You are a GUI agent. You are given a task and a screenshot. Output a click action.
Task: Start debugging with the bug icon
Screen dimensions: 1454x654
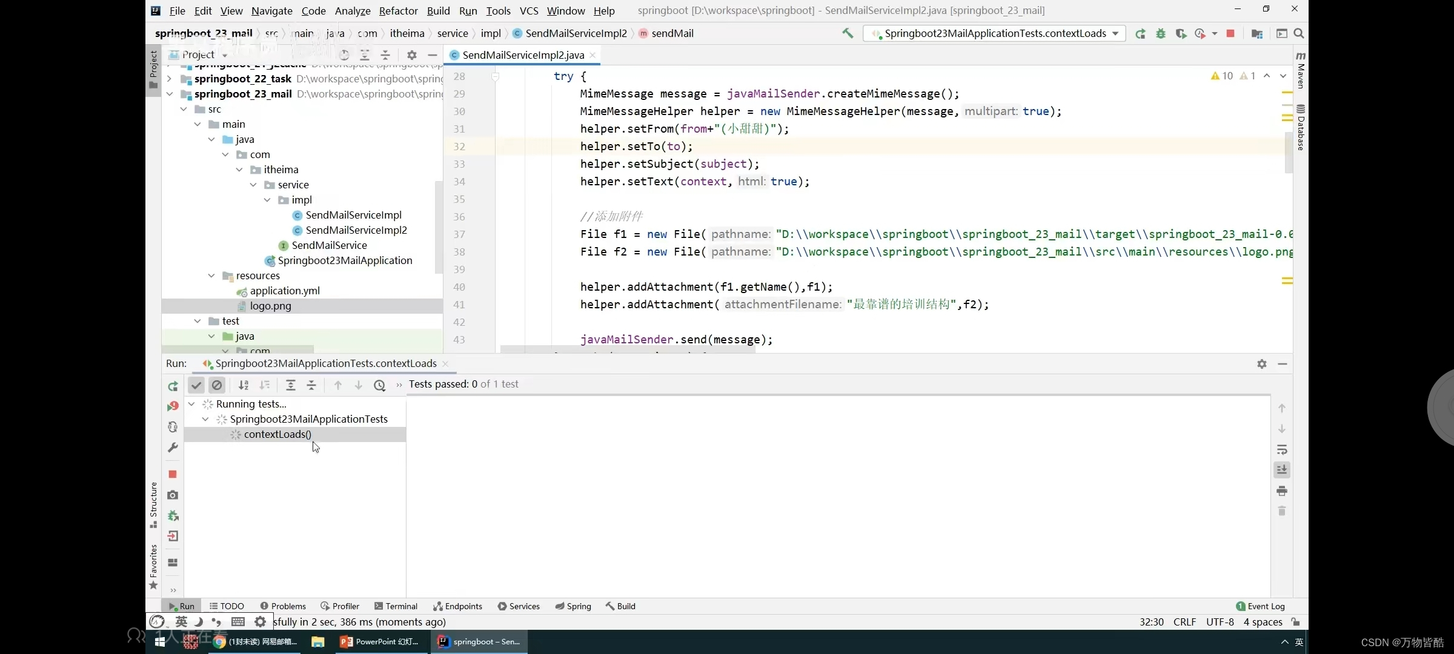(1160, 34)
